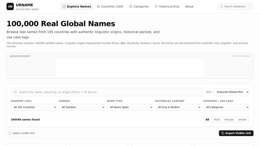Image resolution: width=260 pixels, height=146 pixels.
Task: Open the Explore Names tab
Action: 77,6
